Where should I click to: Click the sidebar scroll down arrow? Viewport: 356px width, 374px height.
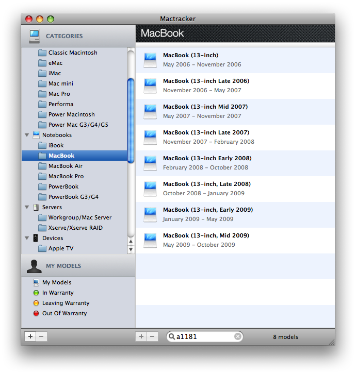[x=131, y=250]
